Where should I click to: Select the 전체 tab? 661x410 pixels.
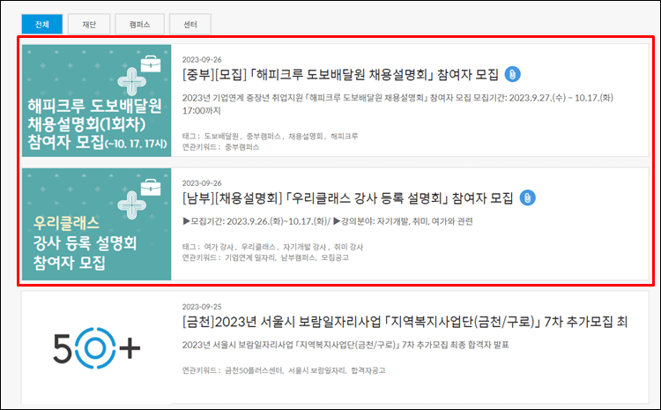pos(42,25)
